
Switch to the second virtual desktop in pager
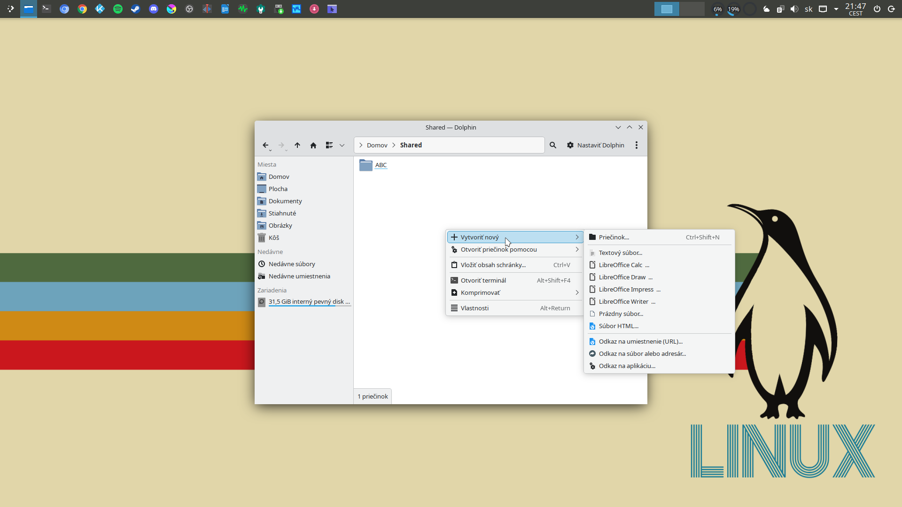692,9
